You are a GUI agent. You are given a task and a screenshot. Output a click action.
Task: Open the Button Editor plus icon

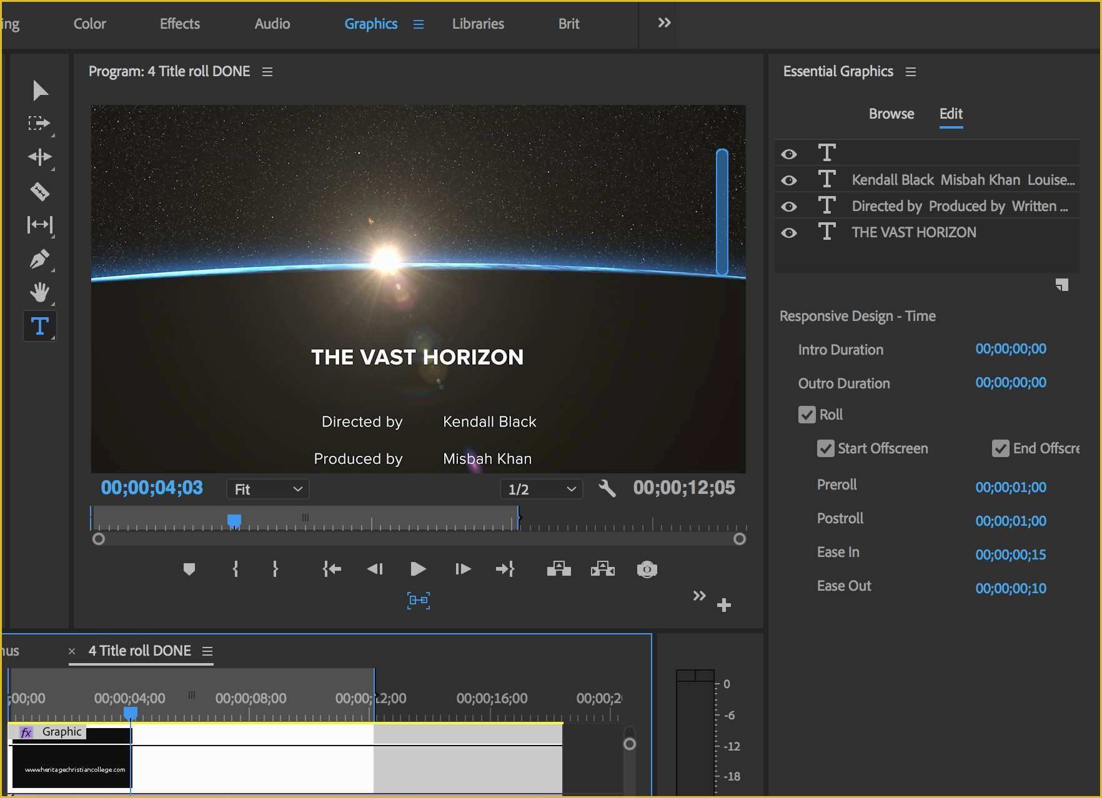724,605
